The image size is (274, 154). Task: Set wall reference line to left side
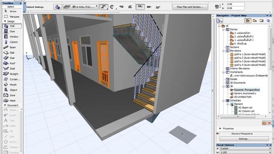[x=140, y=7]
